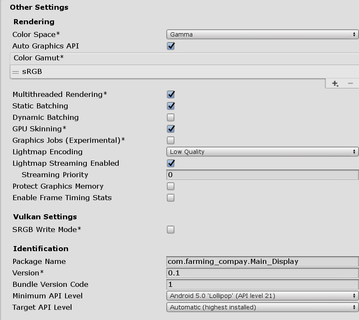Image resolution: width=359 pixels, height=320 pixels.
Task: Check Protect Graphics Memory
Action: pos(171,186)
